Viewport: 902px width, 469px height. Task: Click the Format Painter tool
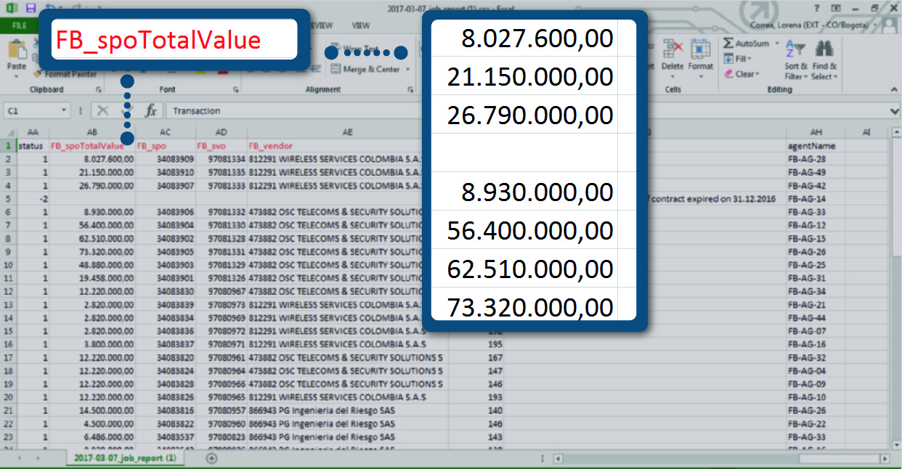[69, 74]
